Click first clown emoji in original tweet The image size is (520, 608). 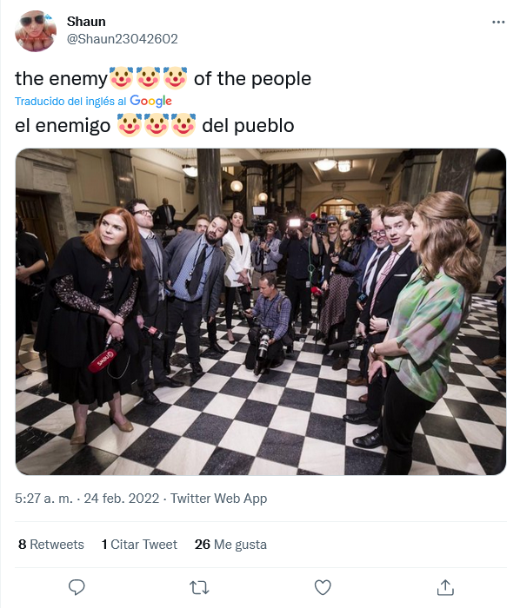click(x=121, y=78)
